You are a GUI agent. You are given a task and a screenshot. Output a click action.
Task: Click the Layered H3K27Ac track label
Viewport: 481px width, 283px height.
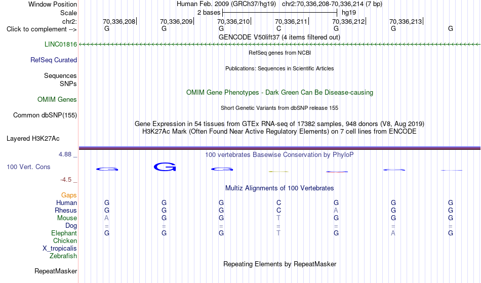(x=33, y=138)
